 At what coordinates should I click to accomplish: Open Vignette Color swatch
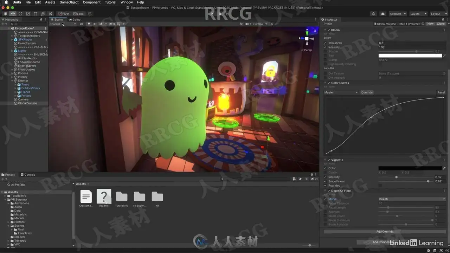410,168
